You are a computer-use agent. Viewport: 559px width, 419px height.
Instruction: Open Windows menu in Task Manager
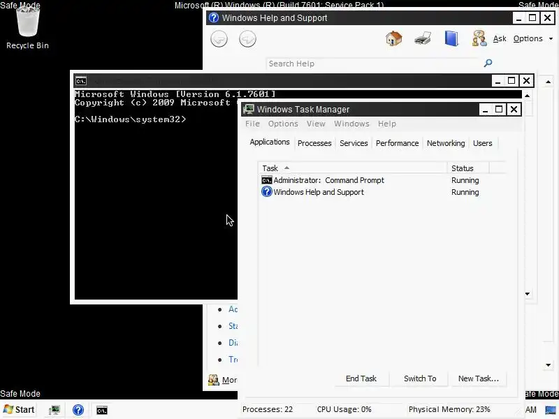click(351, 124)
